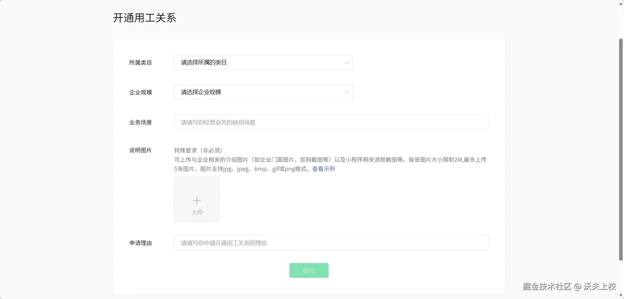This screenshot has width=624, height=299.
Task: Click the scrollbar up arrow
Action: (x=620, y=4)
